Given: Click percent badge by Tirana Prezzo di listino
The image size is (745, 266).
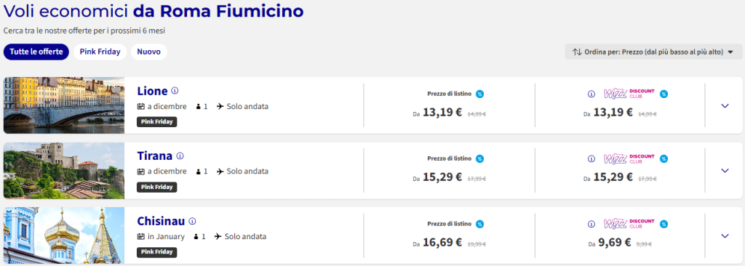Looking at the screenshot, I should pos(480,158).
